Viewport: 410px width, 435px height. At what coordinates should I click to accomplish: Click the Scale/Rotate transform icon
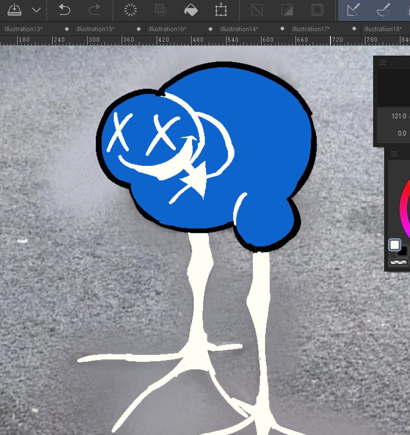[x=221, y=10]
